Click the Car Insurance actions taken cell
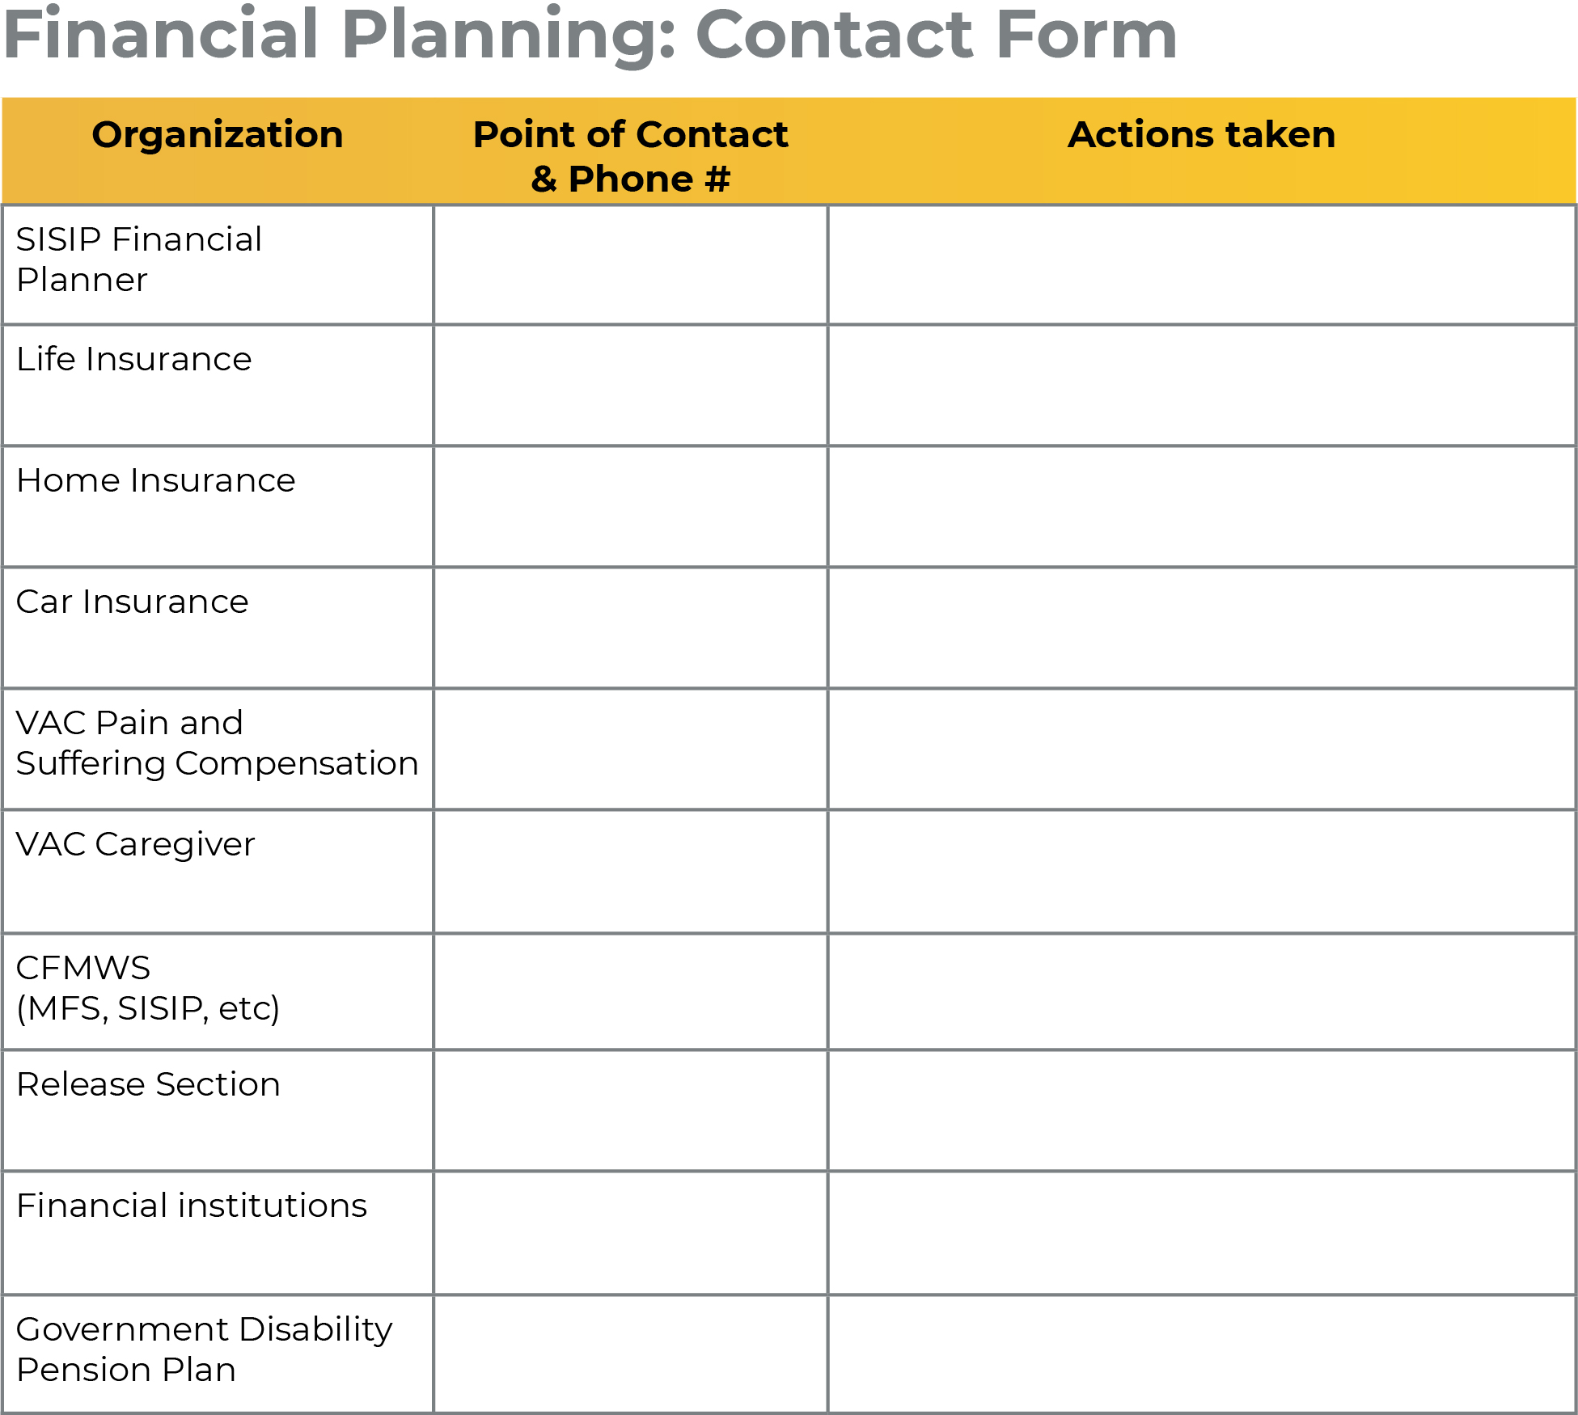Image resolution: width=1578 pixels, height=1415 pixels. 1201,628
